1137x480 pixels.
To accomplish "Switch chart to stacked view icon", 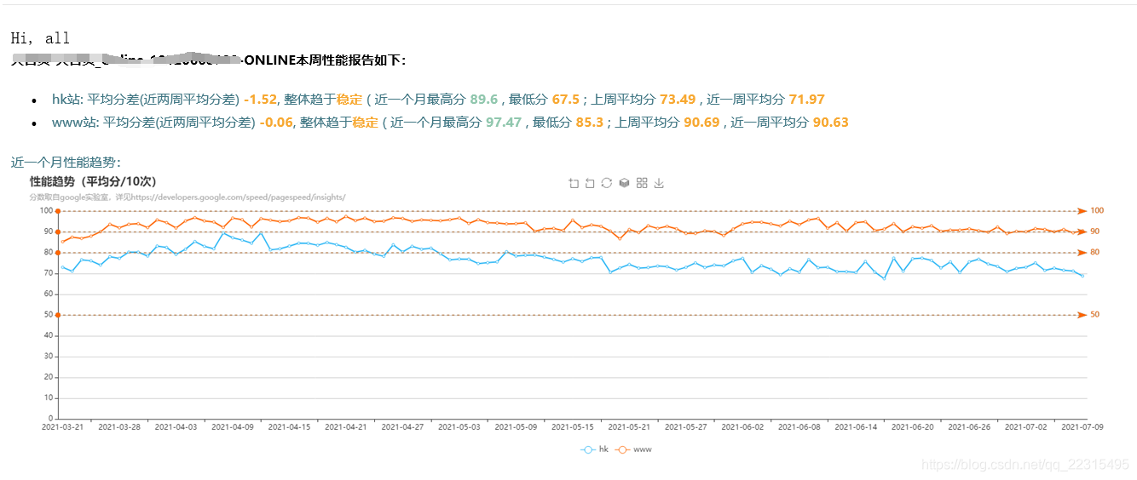I will pos(624,183).
